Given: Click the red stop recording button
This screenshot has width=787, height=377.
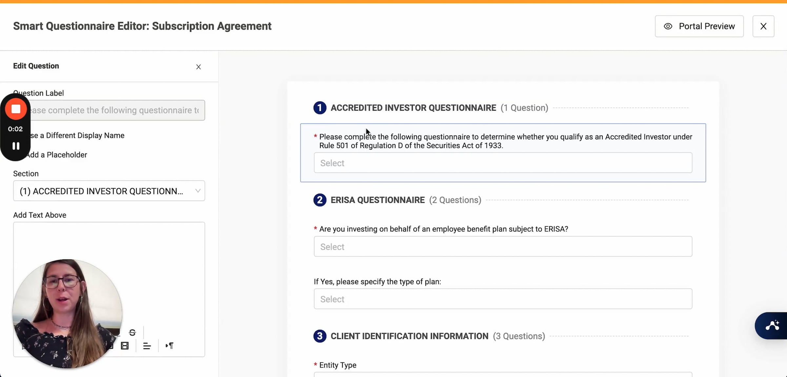Looking at the screenshot, I should click(15, 109).
